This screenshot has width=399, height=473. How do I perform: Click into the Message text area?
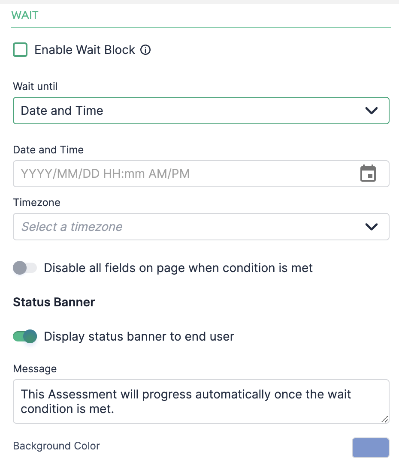coord(201,401)
